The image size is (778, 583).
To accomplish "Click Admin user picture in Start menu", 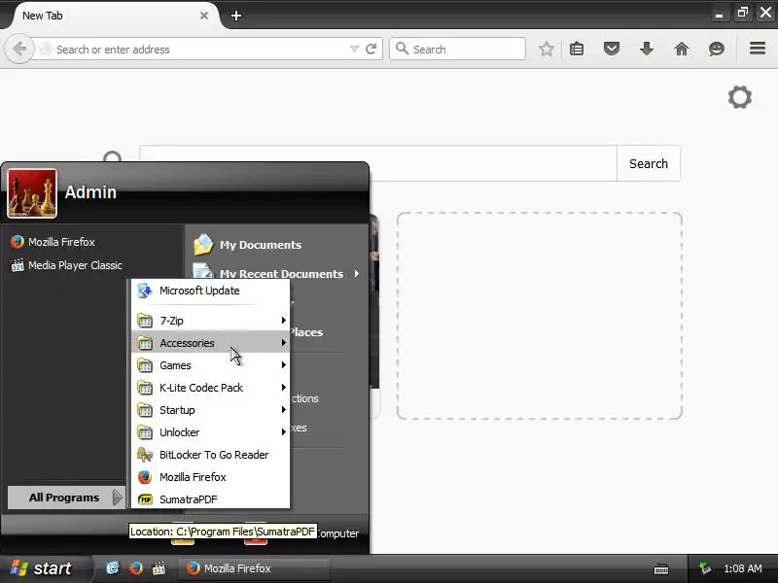I will (x=32, y=193).
